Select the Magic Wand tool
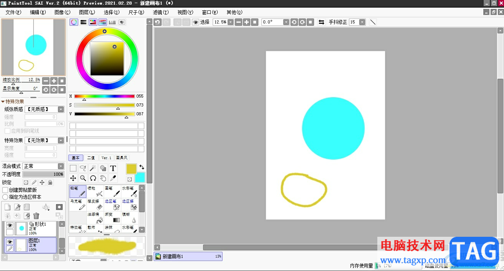504x271 pixels. [x=93, y=168]
